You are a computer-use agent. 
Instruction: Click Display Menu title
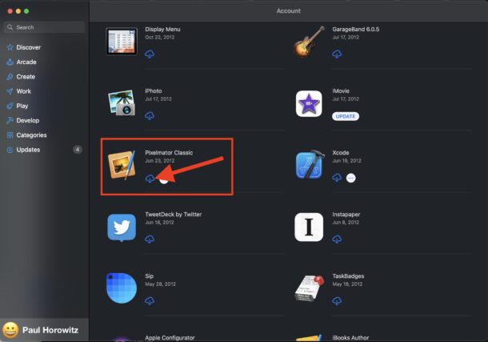(162, 30)
